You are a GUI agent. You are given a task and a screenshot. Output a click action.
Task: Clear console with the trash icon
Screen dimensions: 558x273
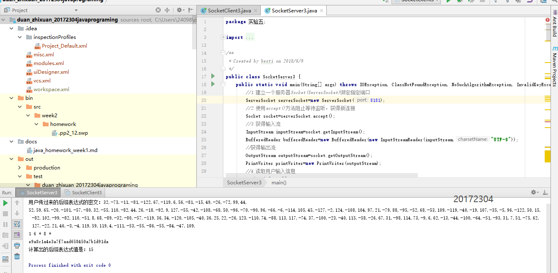click(17, 257)
